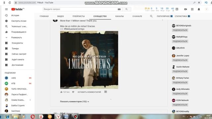This screenshot has height=119, width=212.
Task: Open Достижения in the sidebar
Action: (x=18, y=65)
